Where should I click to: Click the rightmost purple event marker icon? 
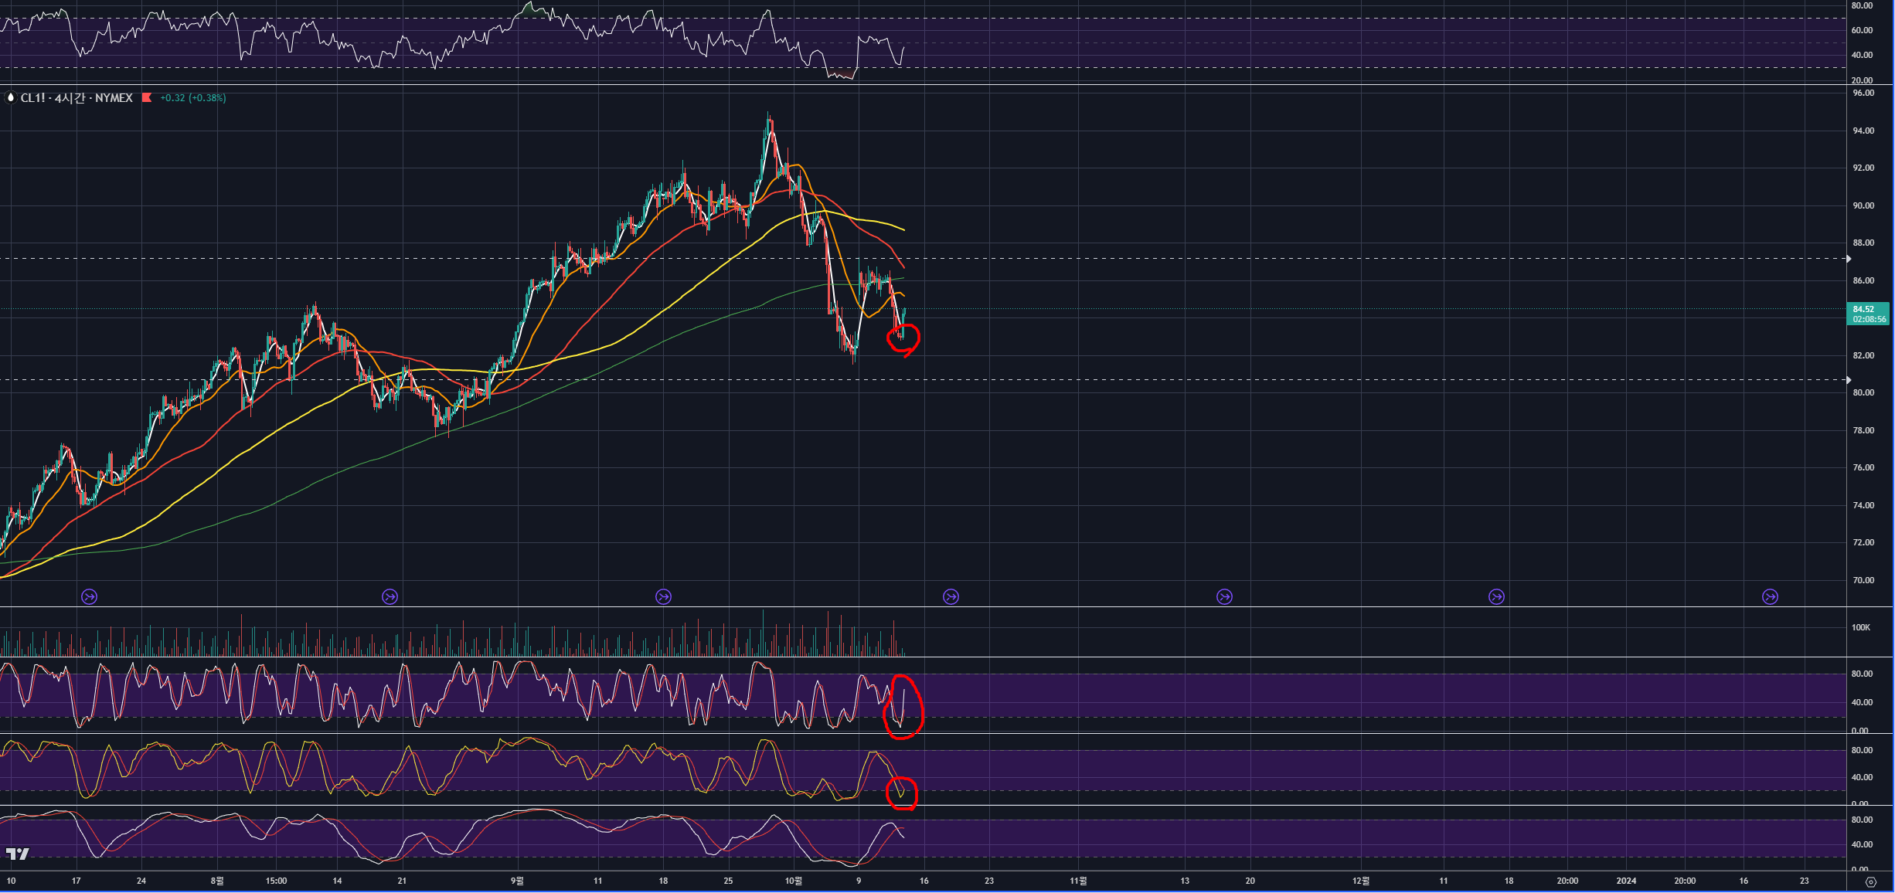coord(1770,596)
